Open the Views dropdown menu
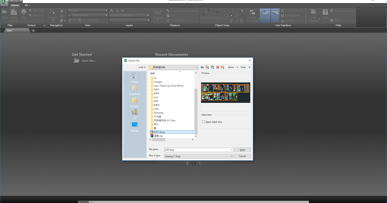This screenshot has width=387, height=203. pos(233,67)
